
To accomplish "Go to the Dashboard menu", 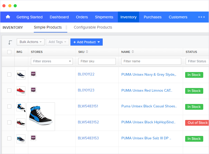I will click(59, 17).
